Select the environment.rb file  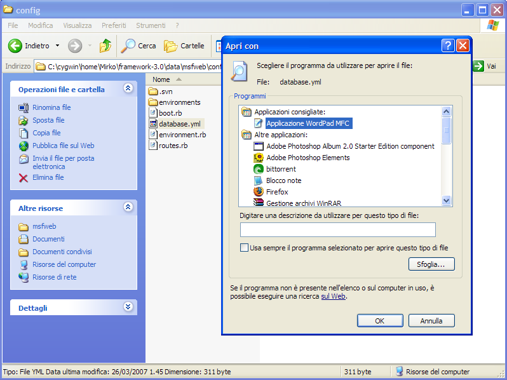point(177,135)
